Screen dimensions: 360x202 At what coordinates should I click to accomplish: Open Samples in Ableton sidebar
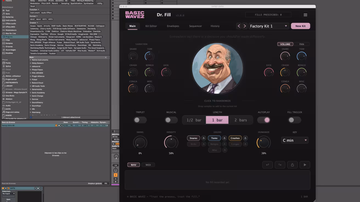pos(9,43)
